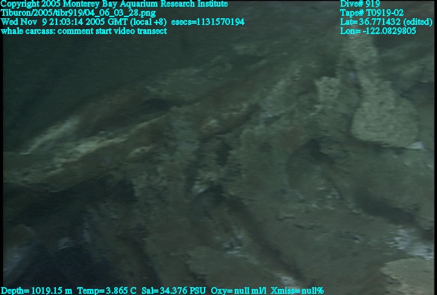This screenshot has width=437, height=295.
Task: Click the Lat=36.771432 (edited) reading
Action: [386, 22]
